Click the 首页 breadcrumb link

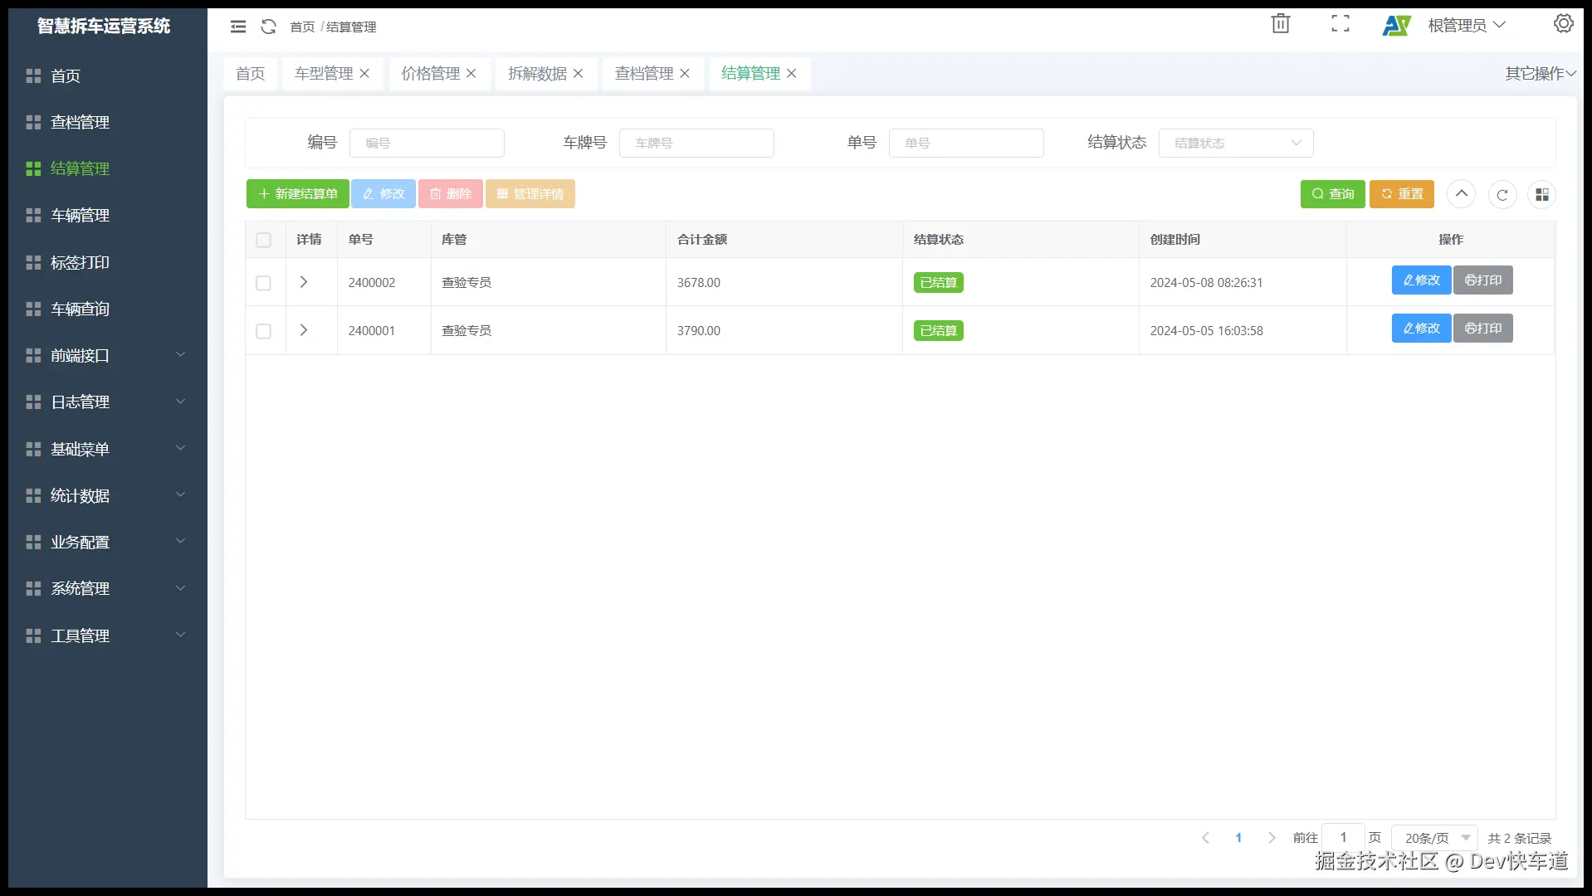pos(302,27)
